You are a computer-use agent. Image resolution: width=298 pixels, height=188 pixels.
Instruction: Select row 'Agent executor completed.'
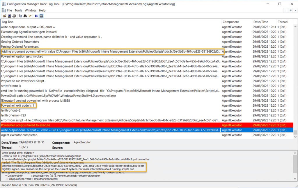pos(147,135)
